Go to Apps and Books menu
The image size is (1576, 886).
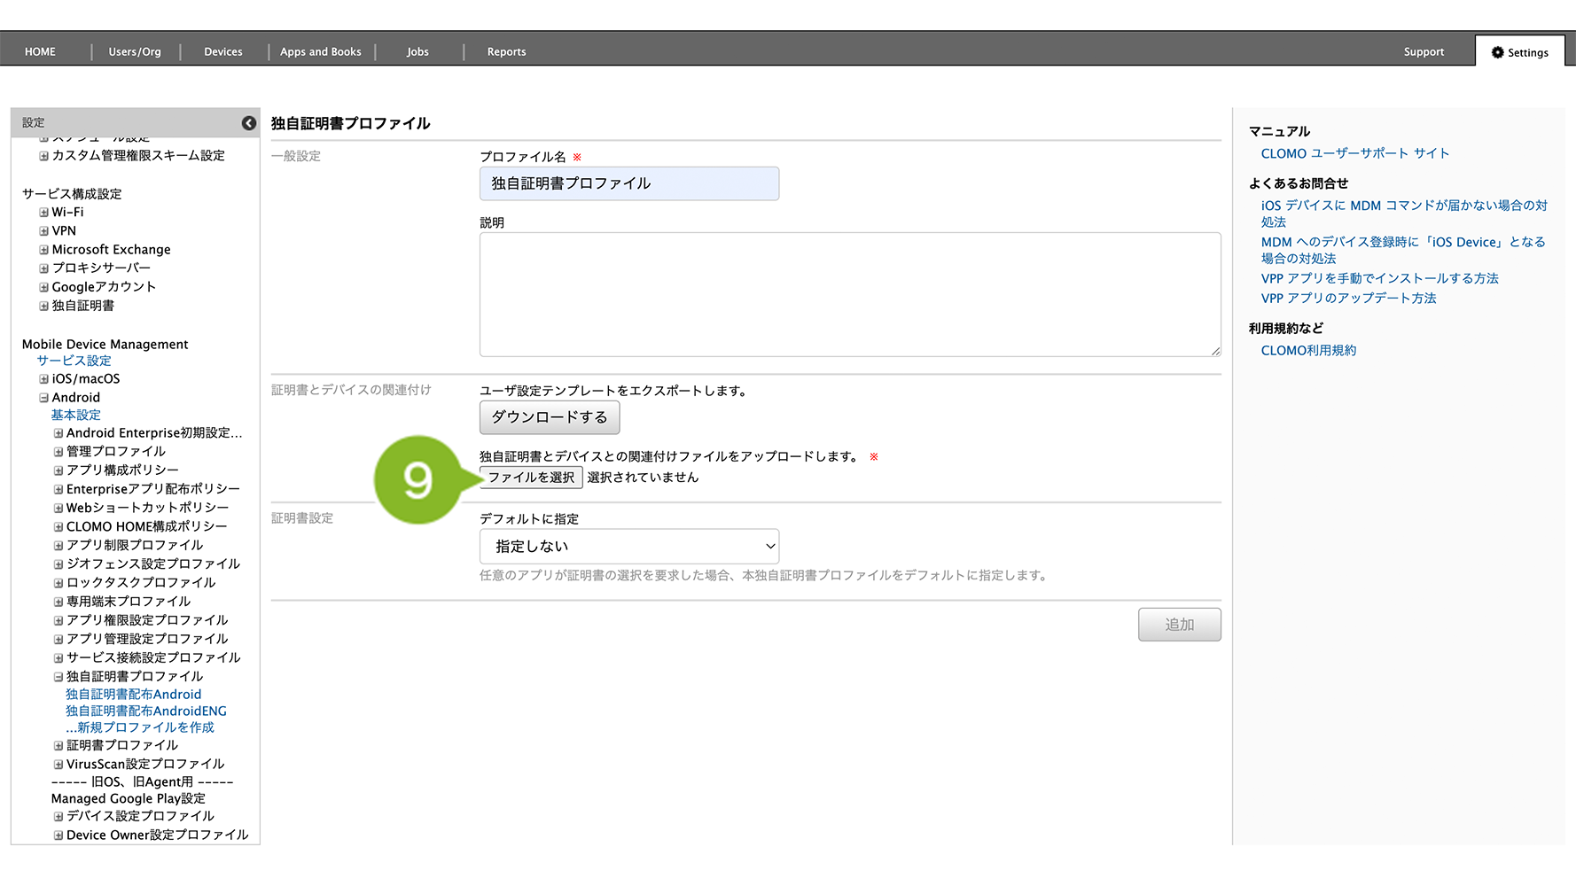(x=320, y=52)
